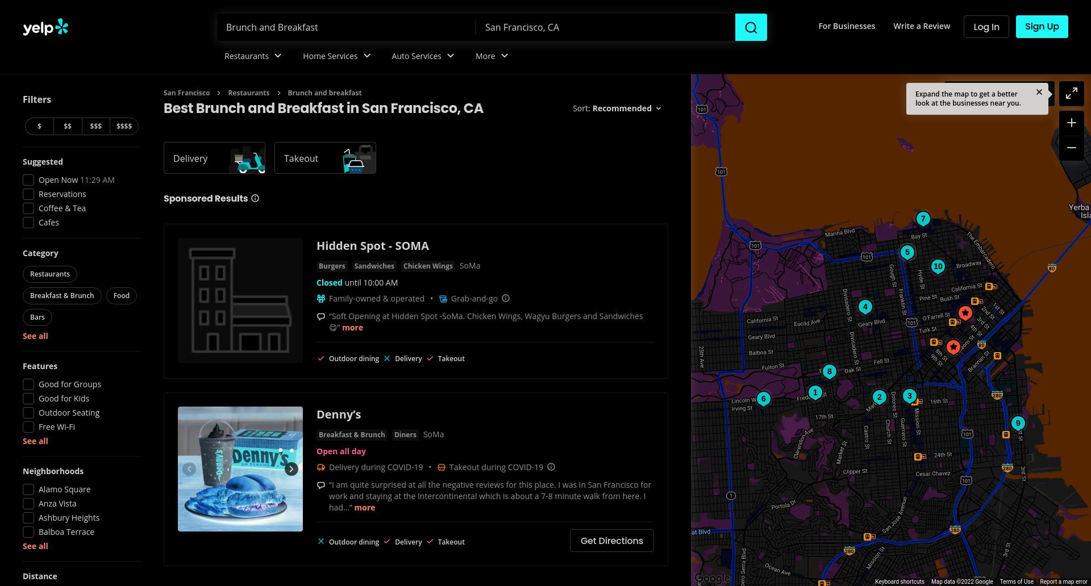Viewport: 1091px width, 586px height.
Task: Select the $ price filter
Action: pos(39,126)
